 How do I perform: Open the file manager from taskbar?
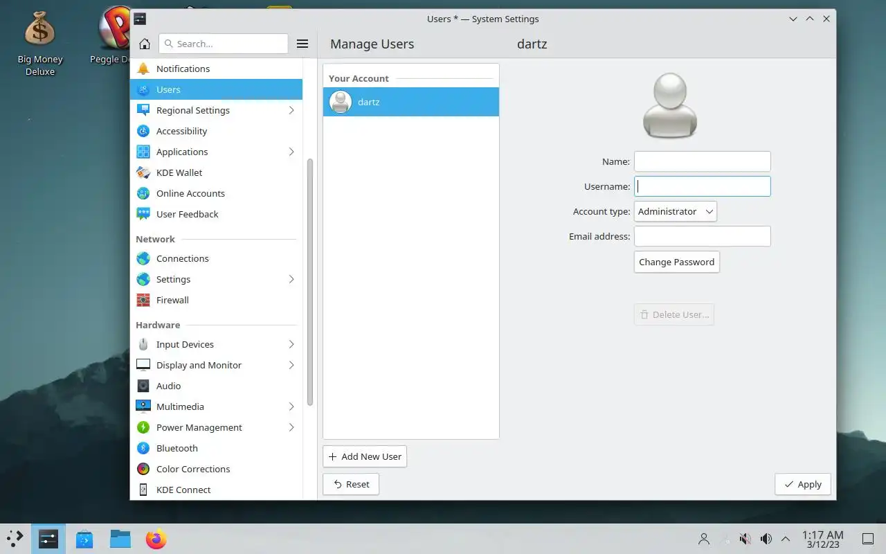click(x=120, y=539)
